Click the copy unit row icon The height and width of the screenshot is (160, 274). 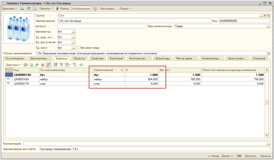point(31,65)
